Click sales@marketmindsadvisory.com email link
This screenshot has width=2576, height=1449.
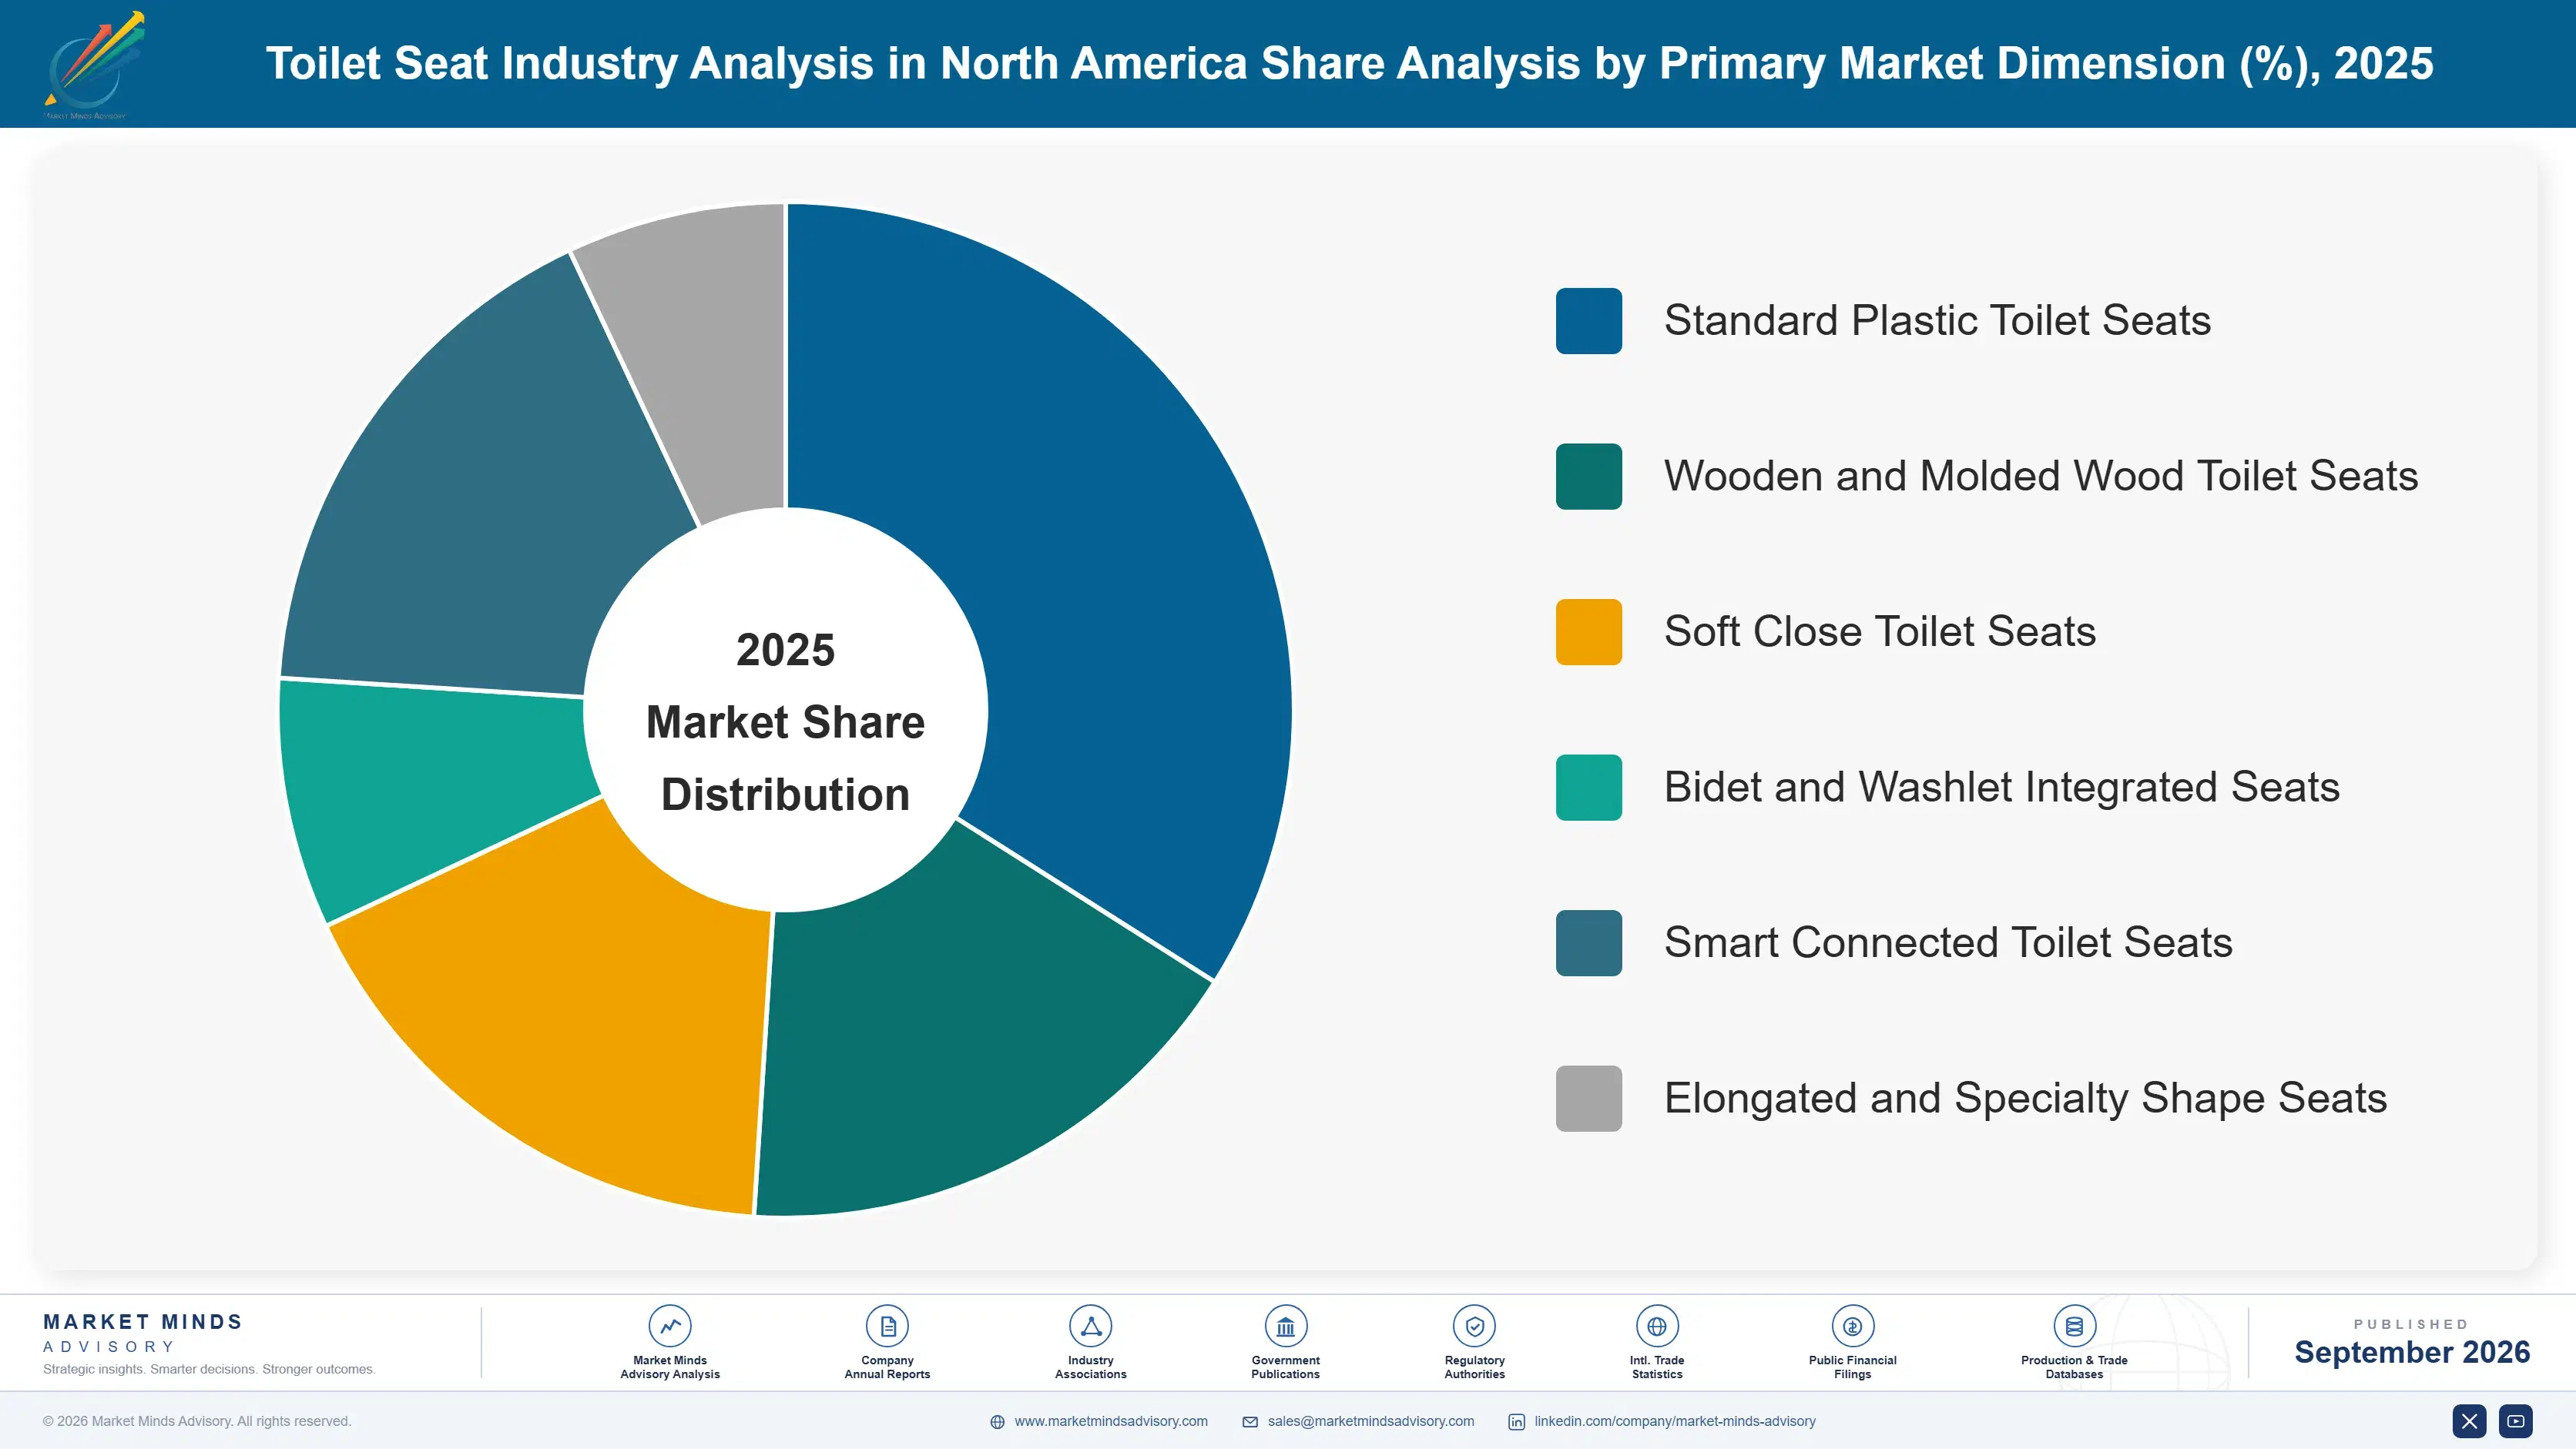[1371, 1421]
